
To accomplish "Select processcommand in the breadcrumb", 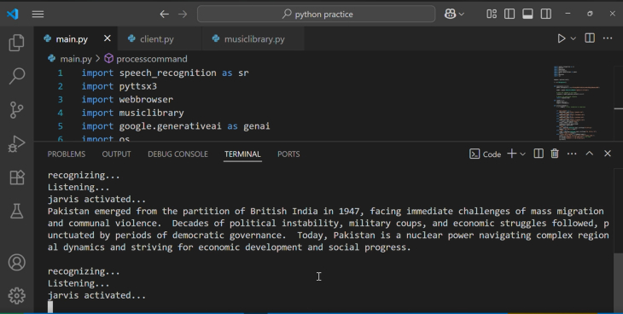I will tap(151, 59).
